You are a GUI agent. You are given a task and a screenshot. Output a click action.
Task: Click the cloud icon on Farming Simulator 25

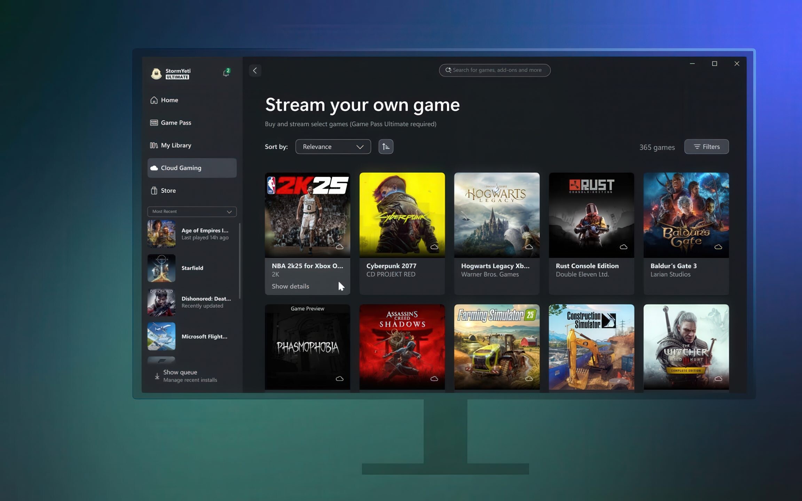tap(529, 379)
